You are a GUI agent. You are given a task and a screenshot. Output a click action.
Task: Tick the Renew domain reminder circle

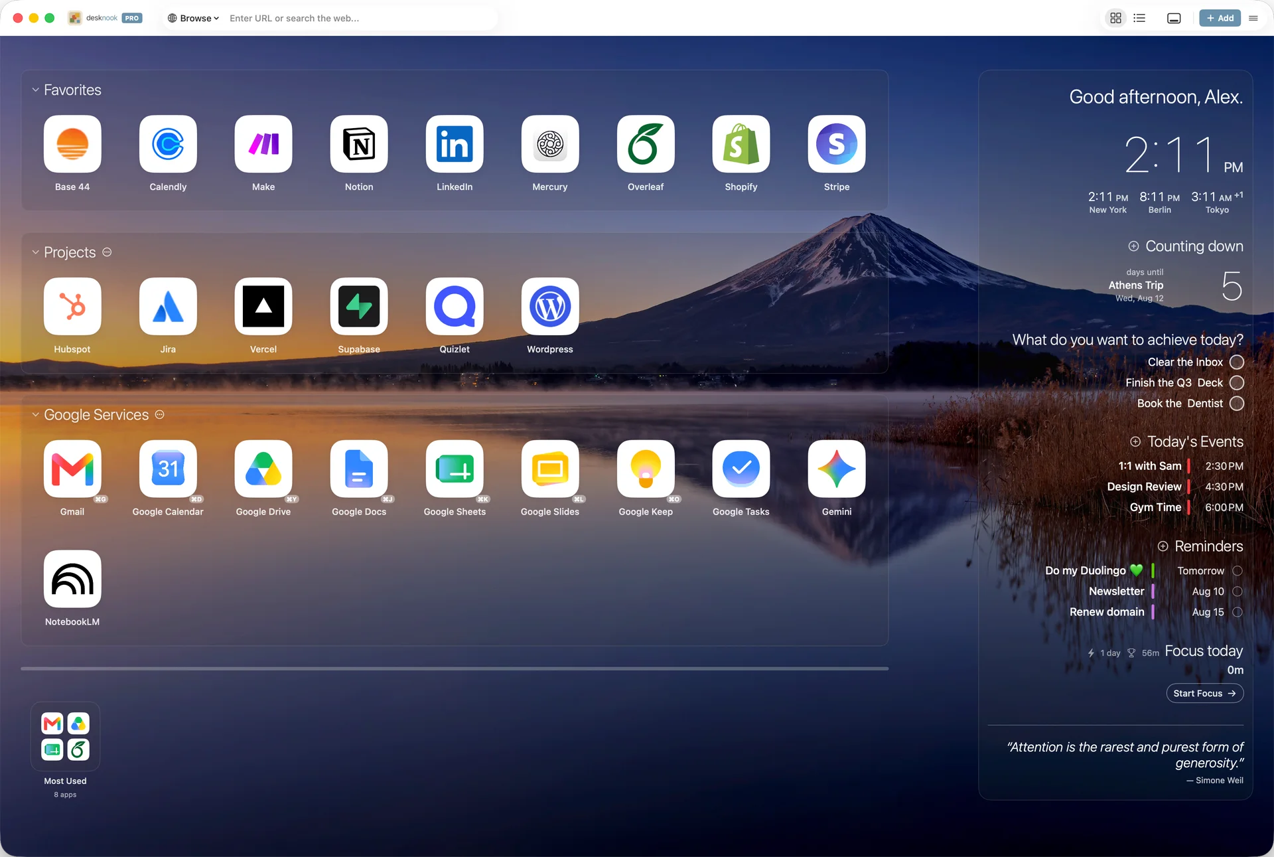(1238, 612)
